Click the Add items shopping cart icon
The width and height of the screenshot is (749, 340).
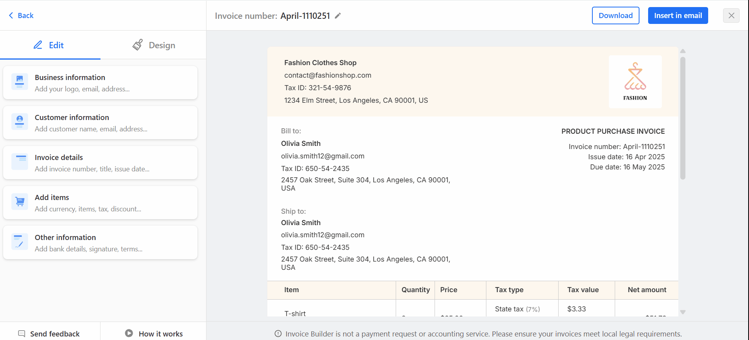(x=20, y=202)
